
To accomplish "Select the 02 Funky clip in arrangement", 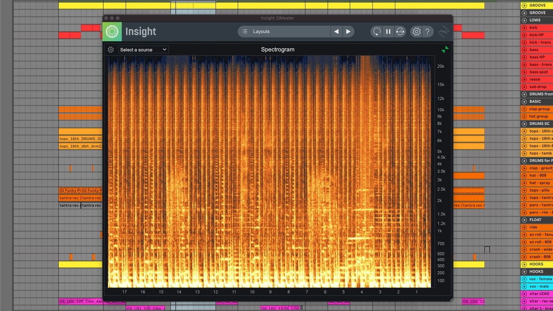I will (x=70, y=190).
